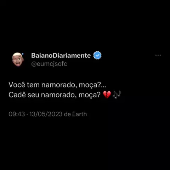Click the word "tem" in the tweet

(x=33, y=85)
